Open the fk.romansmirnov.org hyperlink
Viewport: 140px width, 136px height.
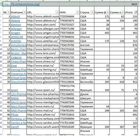[22, 4]
